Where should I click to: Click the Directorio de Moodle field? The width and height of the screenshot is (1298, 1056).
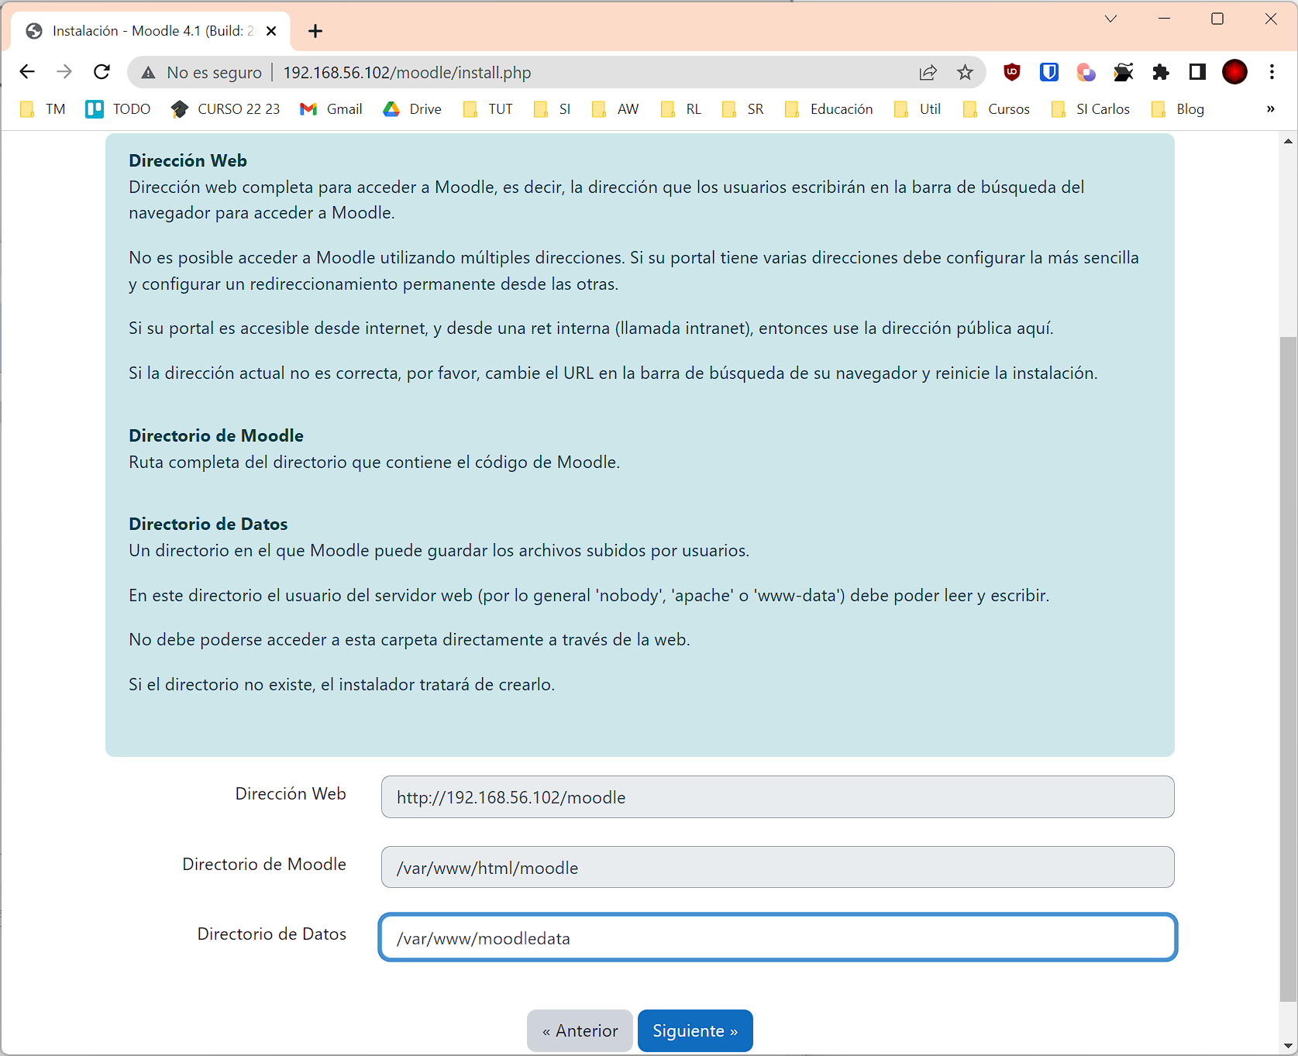[x=777, y=868]
